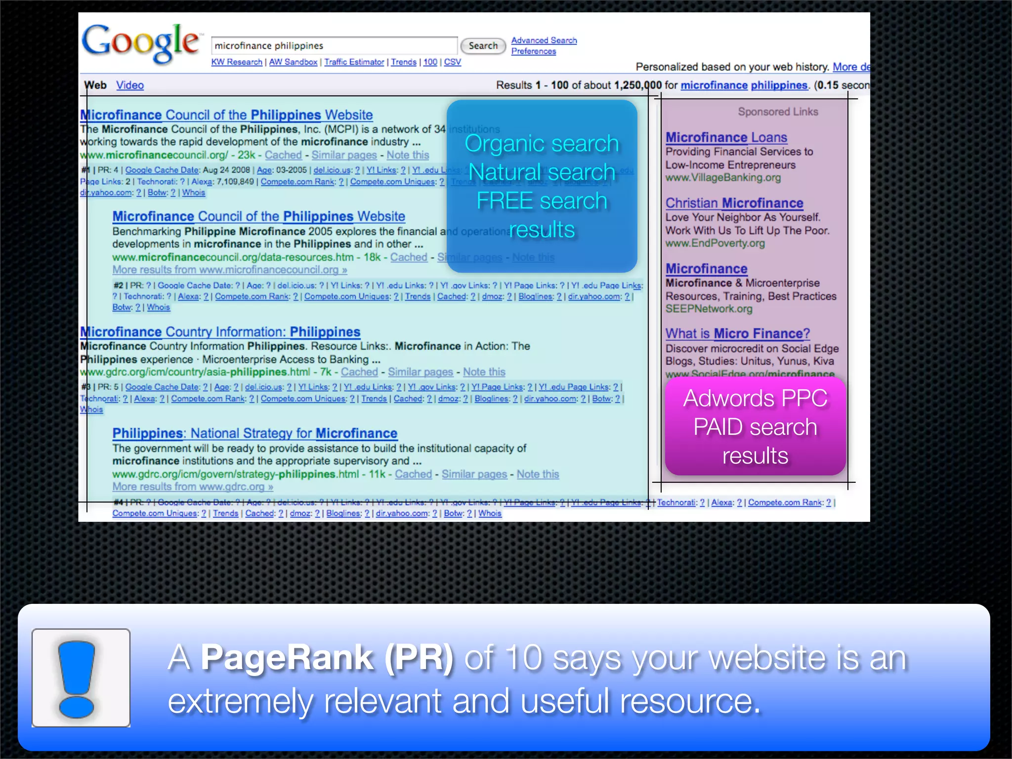Viewport: 1012px width, 759px height.
Task: Open Microfinance SEEPNetwork sponsored link
Action: (x=707, y=269)
